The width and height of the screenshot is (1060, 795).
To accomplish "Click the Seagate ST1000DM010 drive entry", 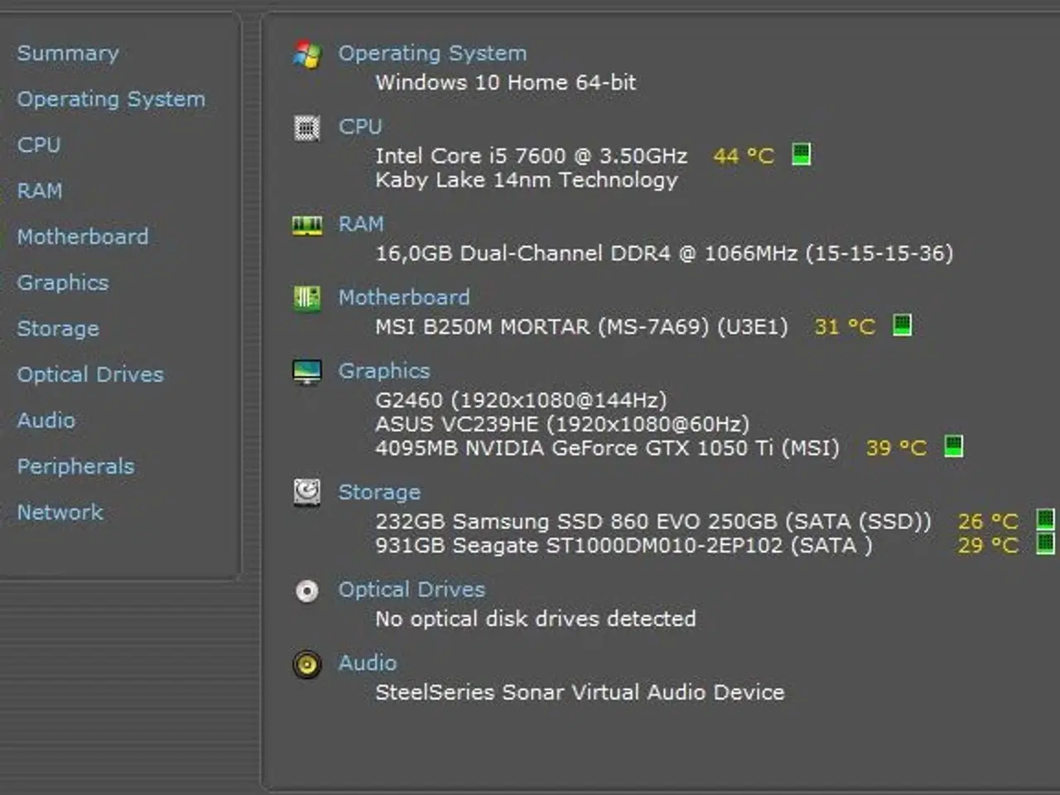I will click(x=624, y=546).
